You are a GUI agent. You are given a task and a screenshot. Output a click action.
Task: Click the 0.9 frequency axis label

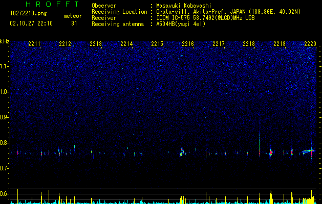[5, 117]
